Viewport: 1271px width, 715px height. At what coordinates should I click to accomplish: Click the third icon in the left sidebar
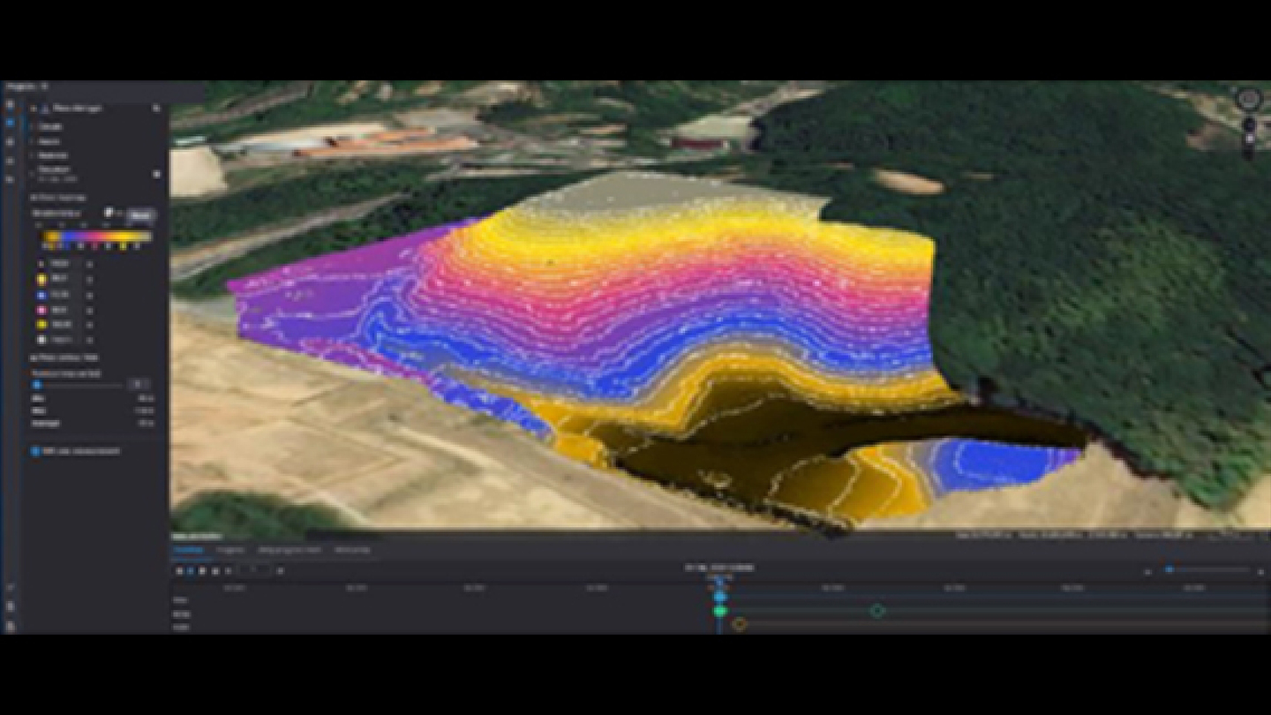click(10, 142)
